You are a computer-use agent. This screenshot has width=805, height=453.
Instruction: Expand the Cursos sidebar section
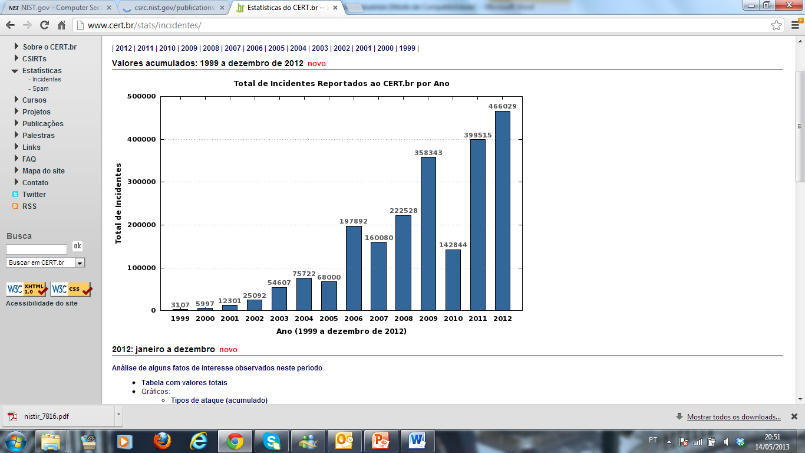point(17,100)
